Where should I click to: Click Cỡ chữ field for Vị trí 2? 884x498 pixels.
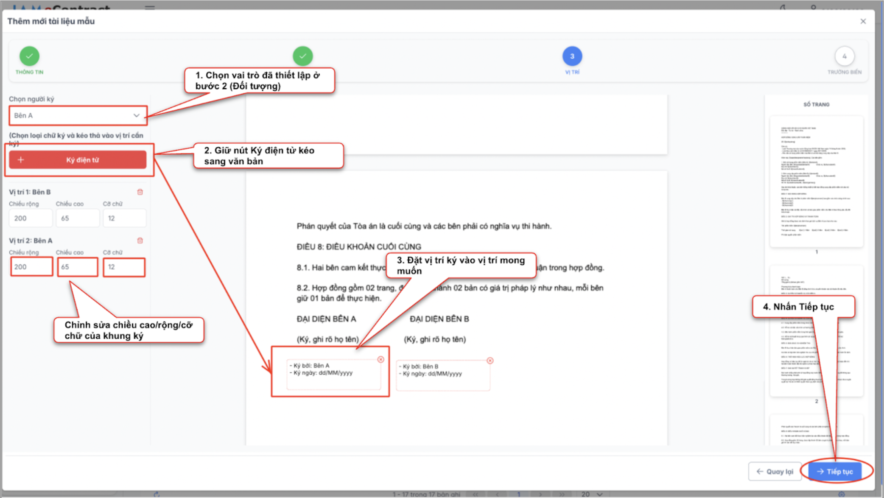pos(124,267)
